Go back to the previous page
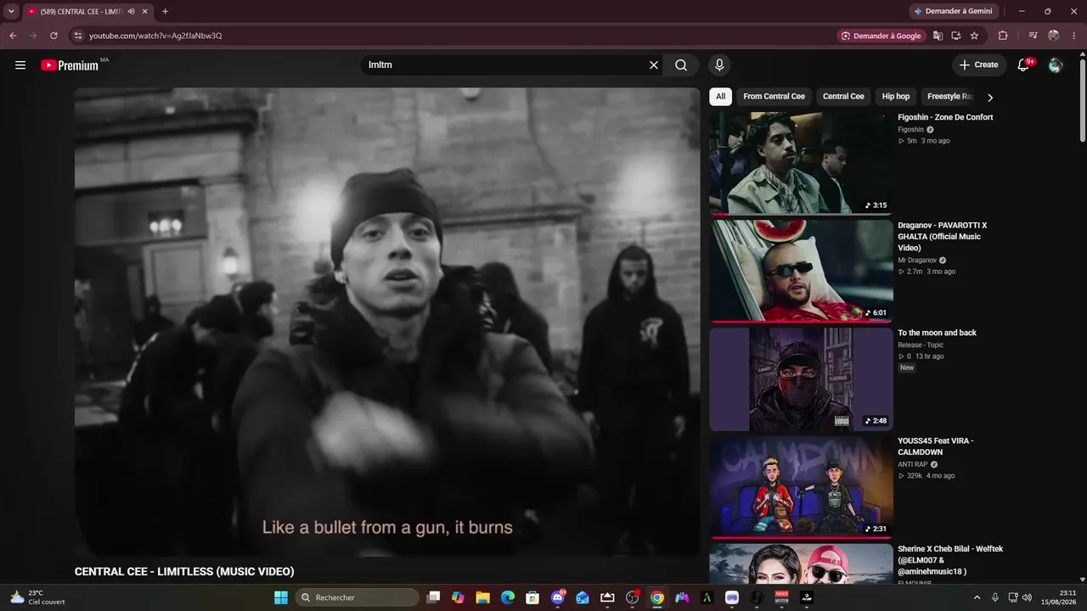The height and width of the screenshot is (611, 1087). 13,36
